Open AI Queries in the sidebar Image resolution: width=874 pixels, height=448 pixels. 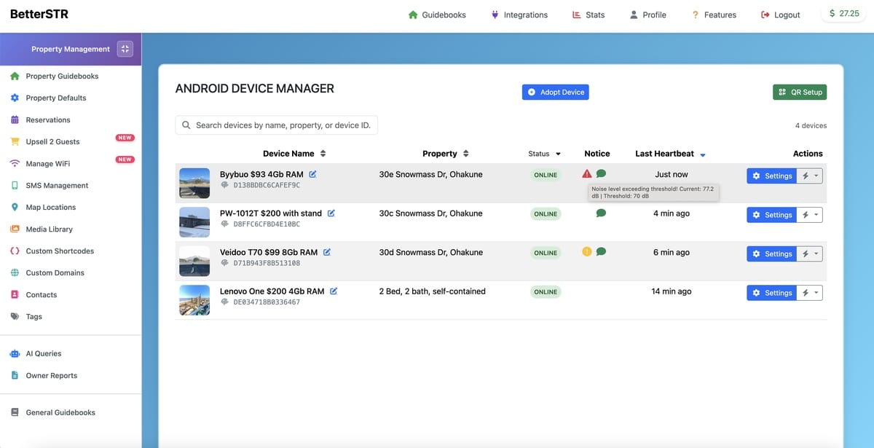click(44, 353)
